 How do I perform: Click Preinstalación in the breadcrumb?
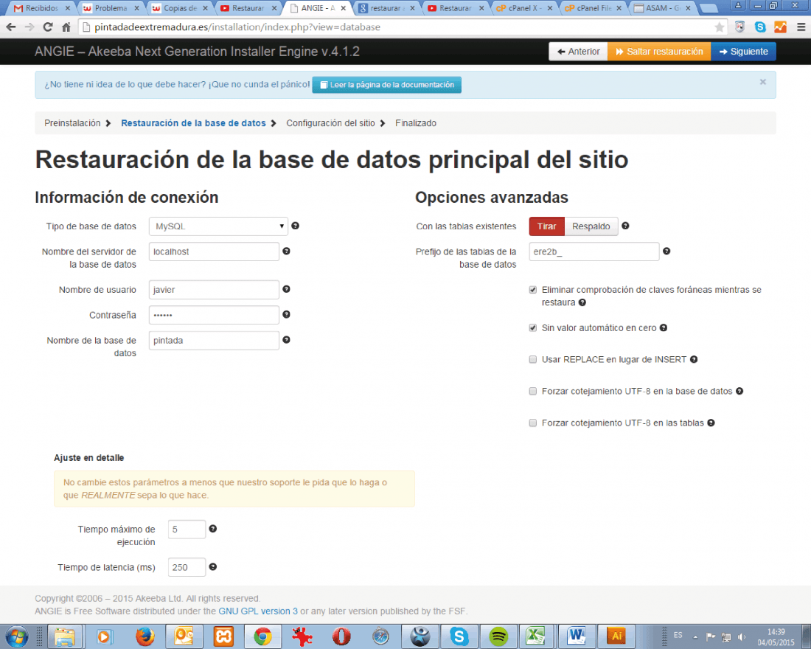pyautogui.click(x=72, y=122)
